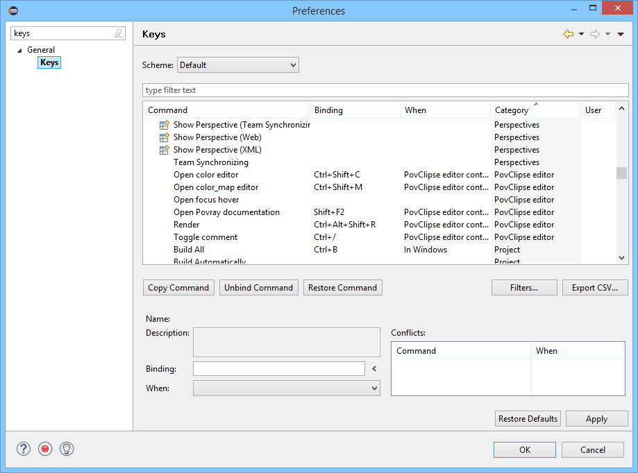The image size is (638, 473).
Task: Sort by the Binding column header
Action: pyautogui.click(x=355, y=110)
